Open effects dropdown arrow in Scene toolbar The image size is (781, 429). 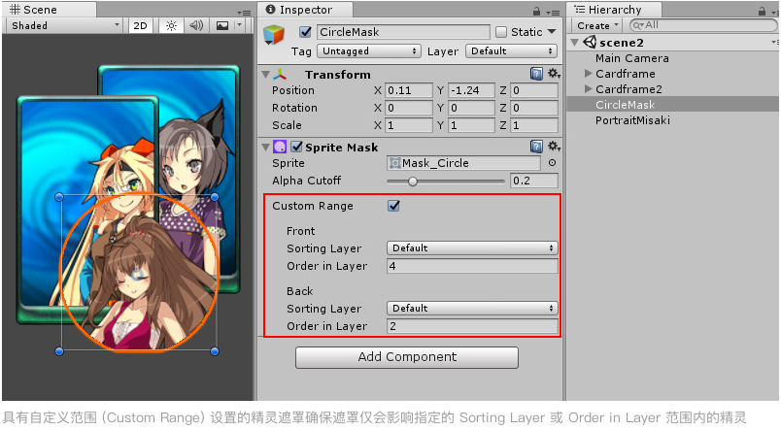point(240,25)
